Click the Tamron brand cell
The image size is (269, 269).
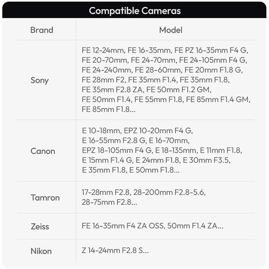(x=45, y=198)
